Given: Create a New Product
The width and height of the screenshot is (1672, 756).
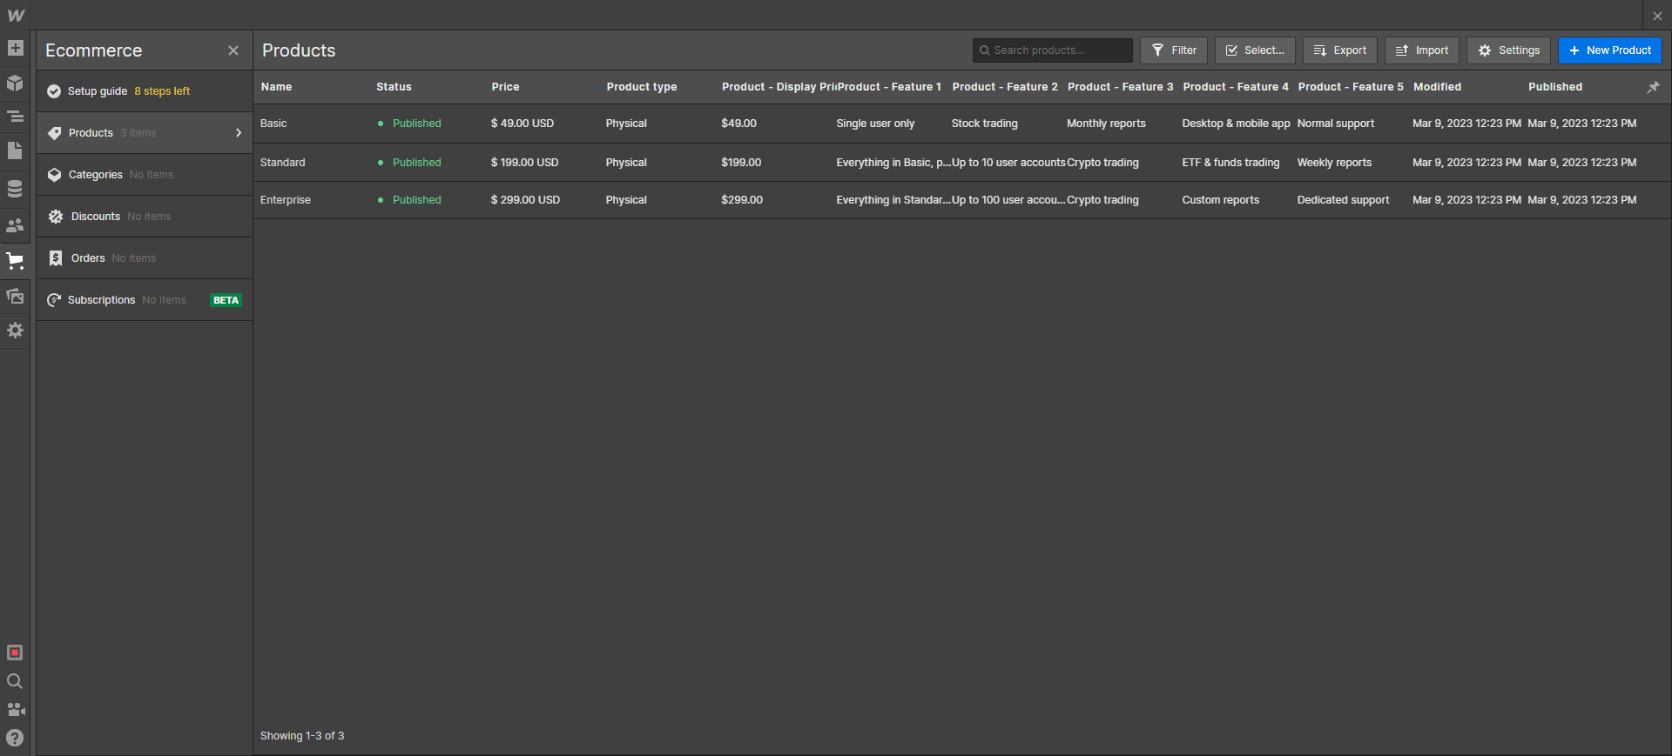Looking at the screenshot, I should (x=1609, y=50).
